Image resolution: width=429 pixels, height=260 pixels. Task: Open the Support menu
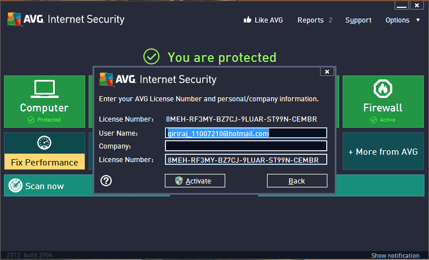(358, 20)
